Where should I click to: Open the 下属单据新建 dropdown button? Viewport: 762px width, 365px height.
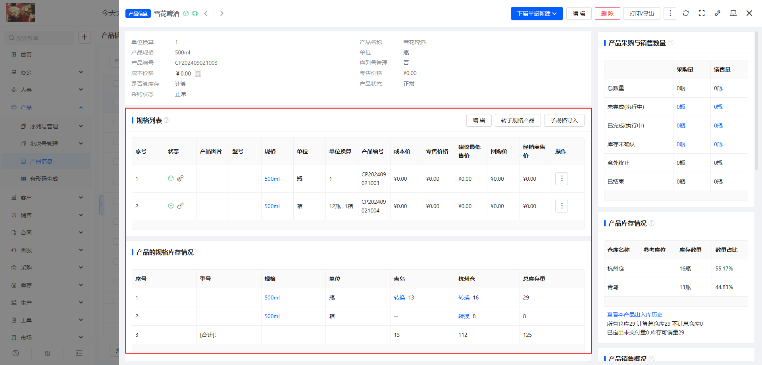click(x=537, y=14)
